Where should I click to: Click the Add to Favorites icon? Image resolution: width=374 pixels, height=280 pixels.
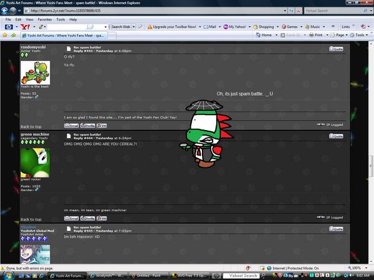13,35
